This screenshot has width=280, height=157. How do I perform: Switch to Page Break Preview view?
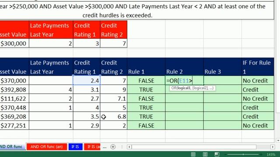click(x=217, y=154)
